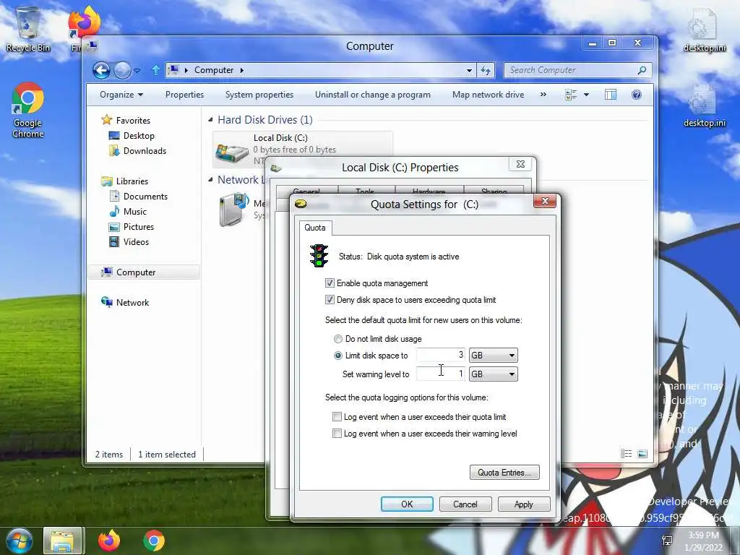Viewport: 740px width, 555px height.
Task: Open the Recycle Bin desktop icon
Action: click(x=27, y=29)
